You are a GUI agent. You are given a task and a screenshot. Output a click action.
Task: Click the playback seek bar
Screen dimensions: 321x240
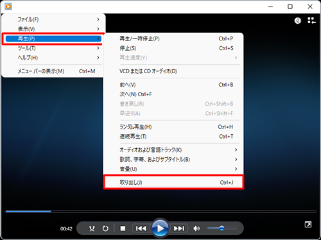pos(161,211)
